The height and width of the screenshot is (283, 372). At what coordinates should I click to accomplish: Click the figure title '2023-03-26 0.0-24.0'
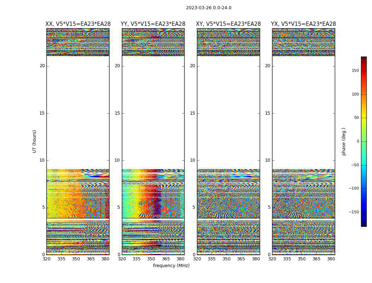(x=209, y=8)
